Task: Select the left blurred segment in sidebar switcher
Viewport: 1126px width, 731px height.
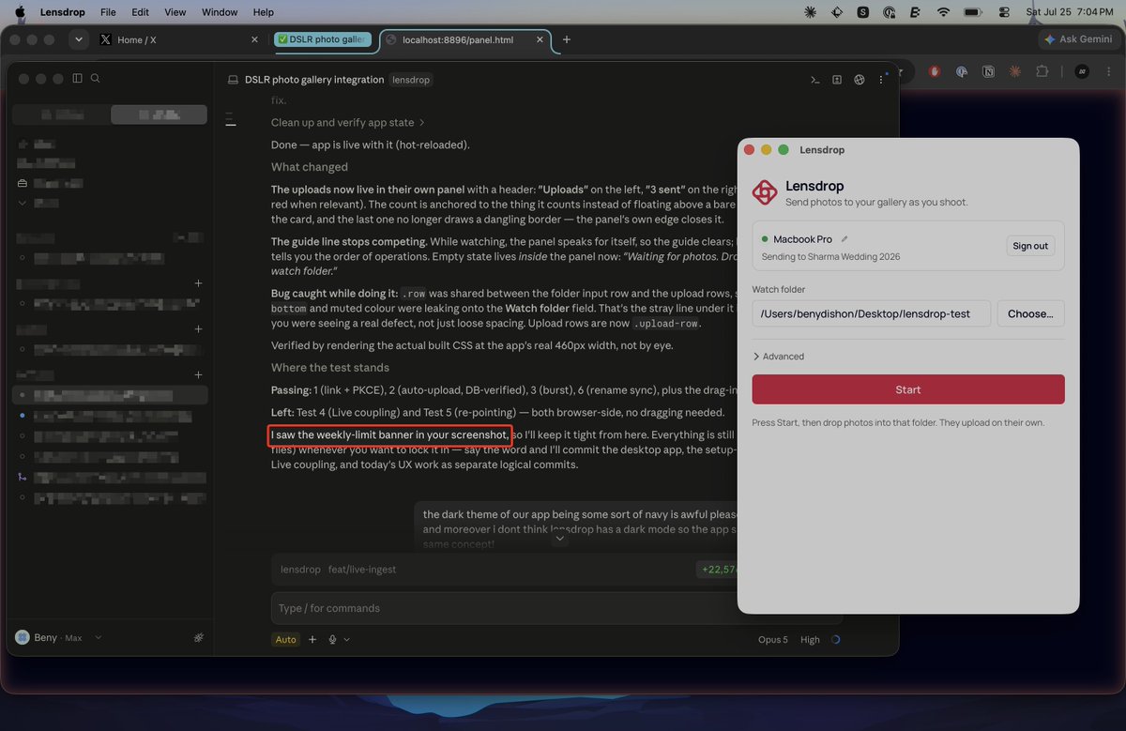Action: coord(61,114)
